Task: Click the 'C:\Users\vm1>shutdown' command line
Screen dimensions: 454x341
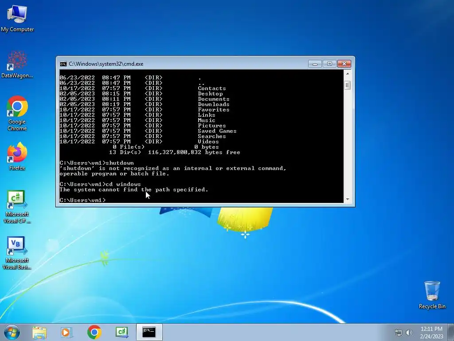Action: [x=97, y=163]
